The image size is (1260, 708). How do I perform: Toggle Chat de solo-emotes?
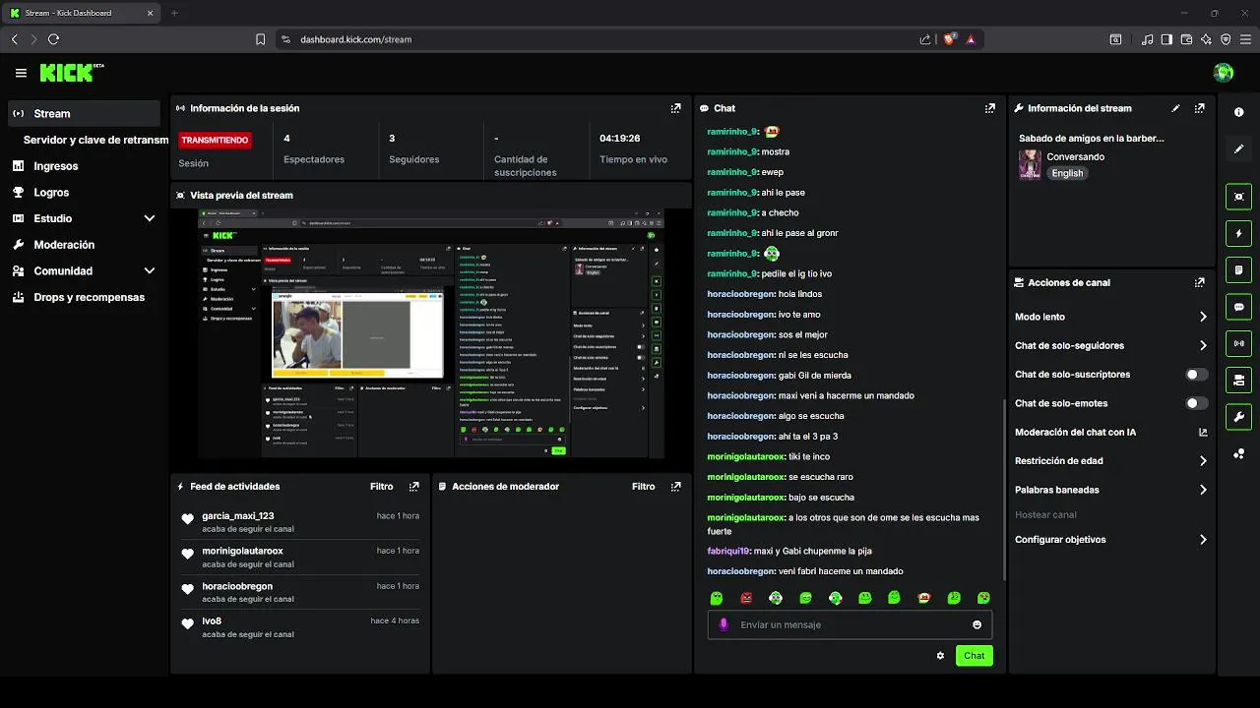pyautogui.click(x=1196, y=403)
